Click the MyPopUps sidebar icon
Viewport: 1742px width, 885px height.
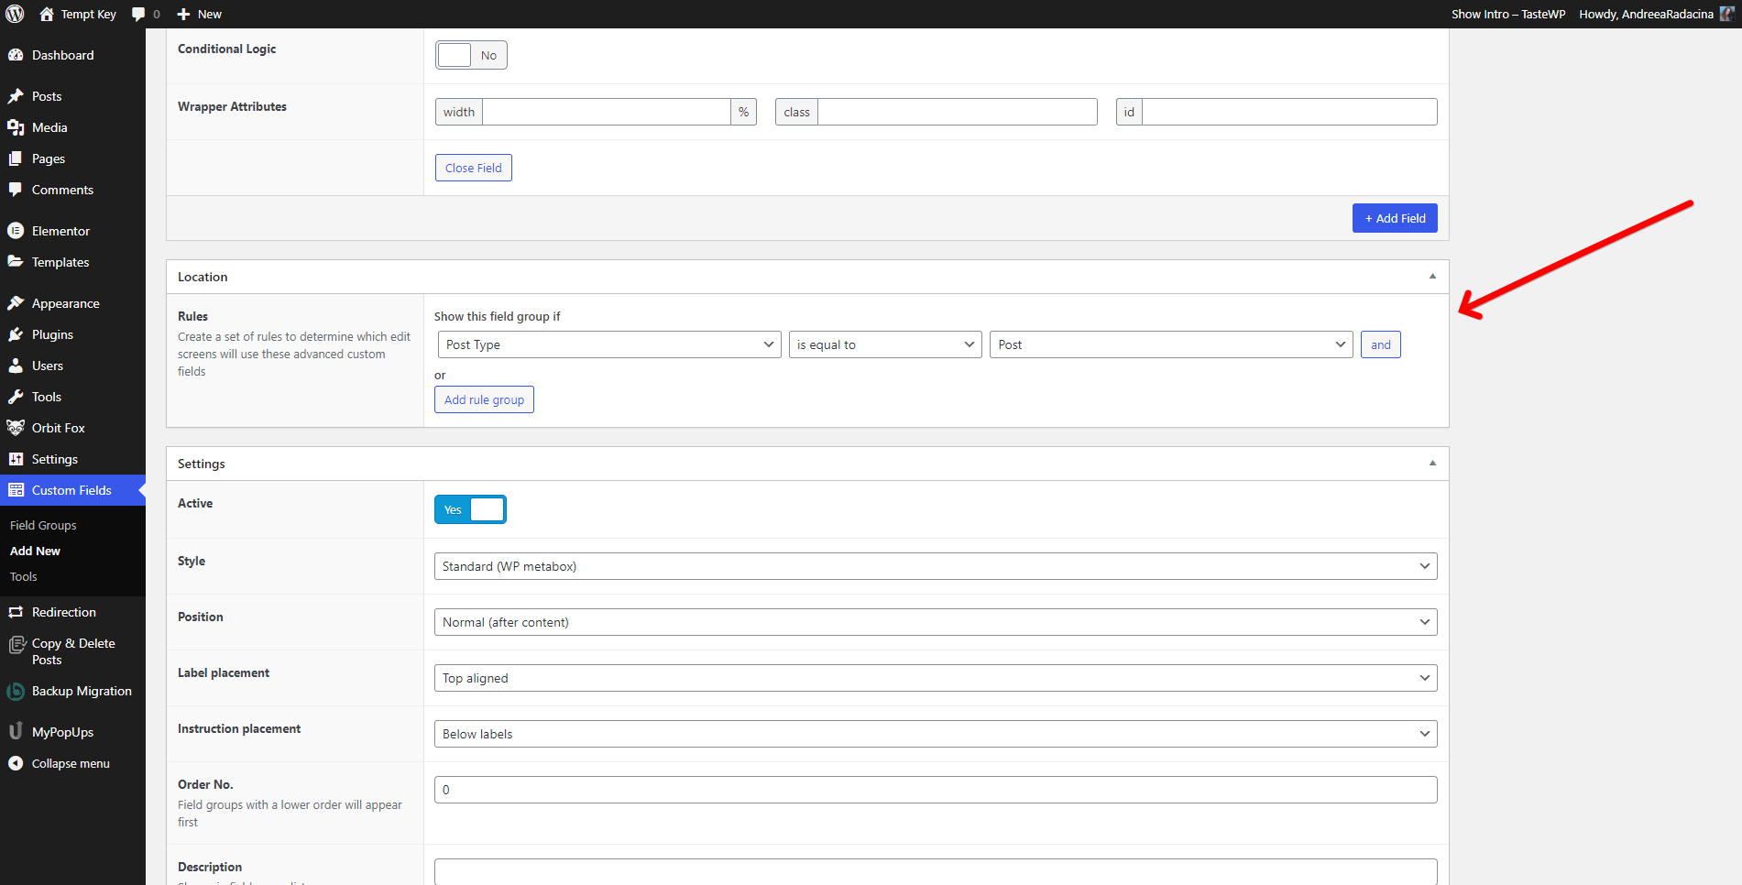[x=16, y=732]
